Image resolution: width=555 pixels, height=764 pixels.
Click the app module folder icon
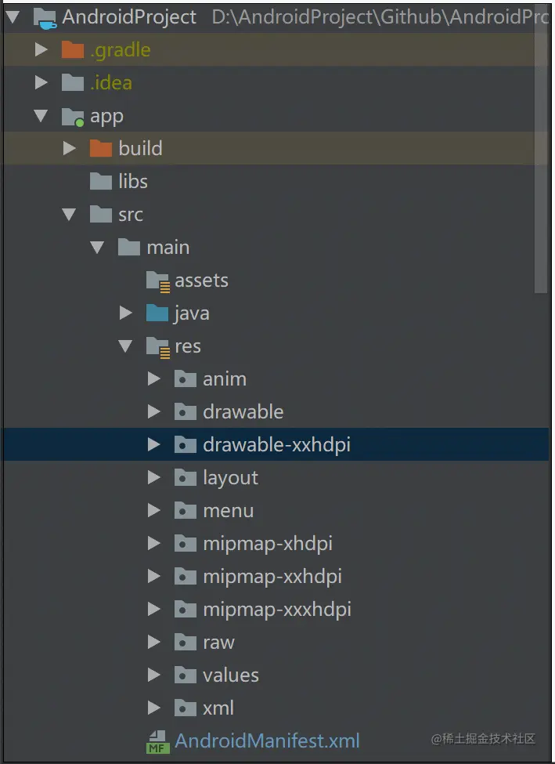(73, 117)
